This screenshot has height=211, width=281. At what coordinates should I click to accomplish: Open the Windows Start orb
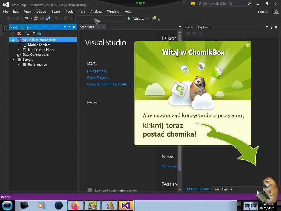pyautogui.click(x=7, y=206)
